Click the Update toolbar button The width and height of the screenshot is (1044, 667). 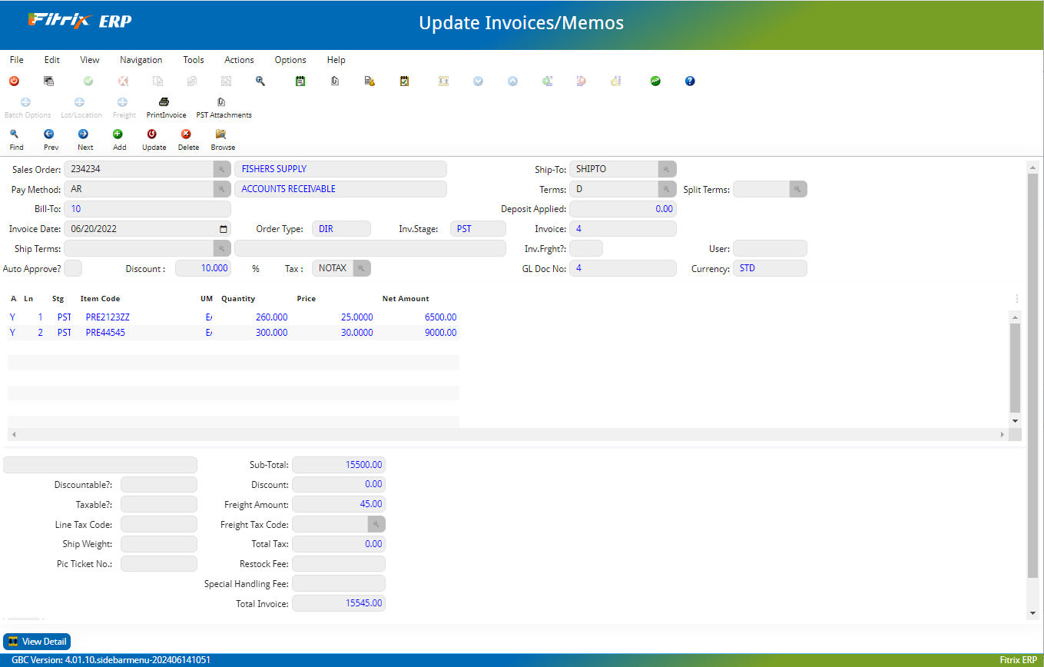[x=152, y=134]
